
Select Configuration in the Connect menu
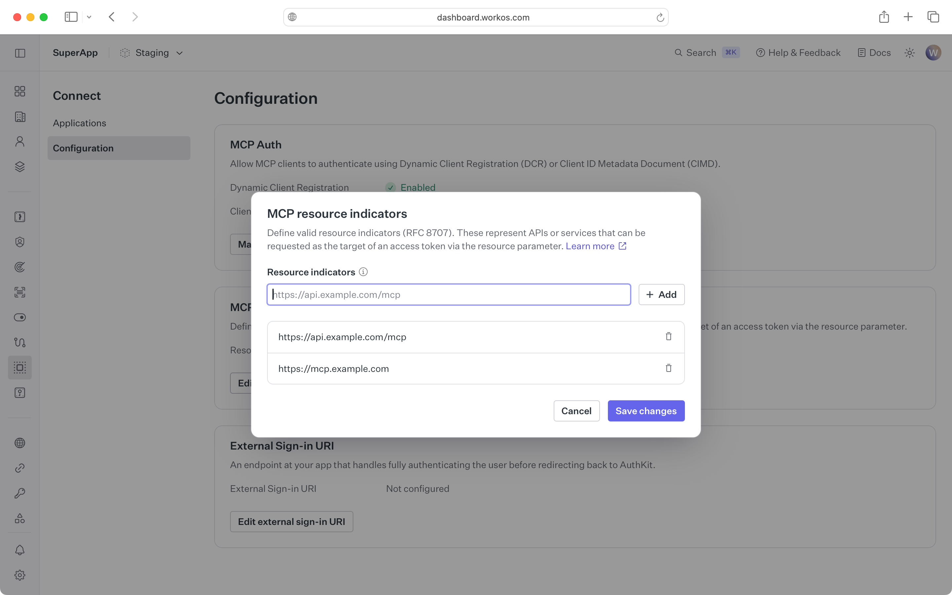(83, 148)
